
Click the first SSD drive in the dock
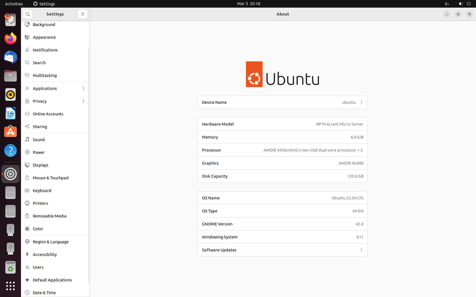click(10, 193)
